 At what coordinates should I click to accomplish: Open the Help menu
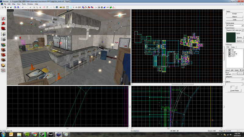coord(36,4)
